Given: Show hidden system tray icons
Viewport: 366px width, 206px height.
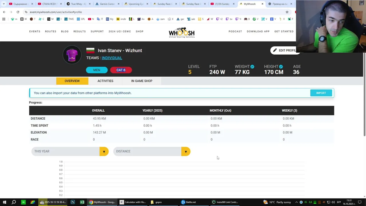Looking at the screenshot, I should 297,202.
